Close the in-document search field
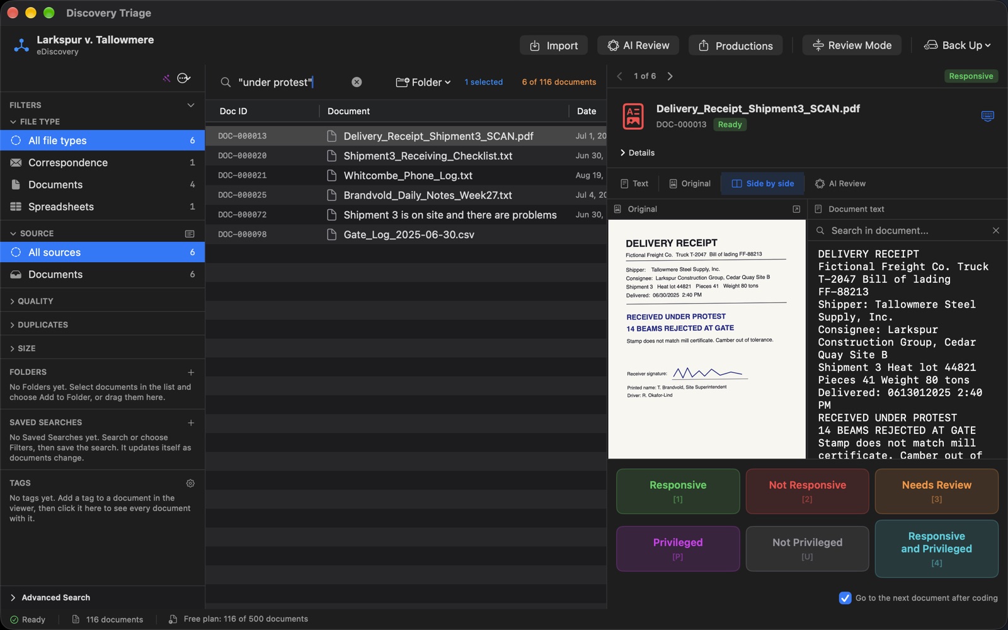Image resolution: width=1008 pixels, height=630 pixels. click(996, 231)
